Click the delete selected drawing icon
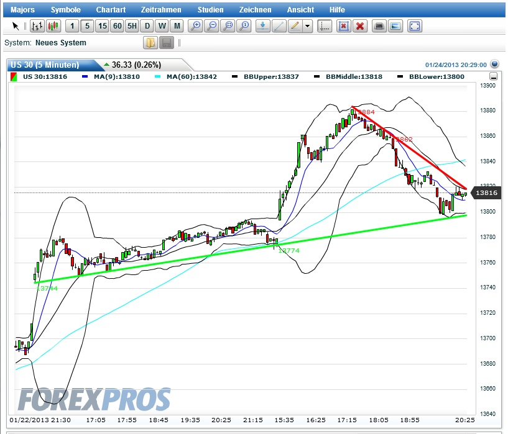The image size is (508, 434). click(344, 26)
